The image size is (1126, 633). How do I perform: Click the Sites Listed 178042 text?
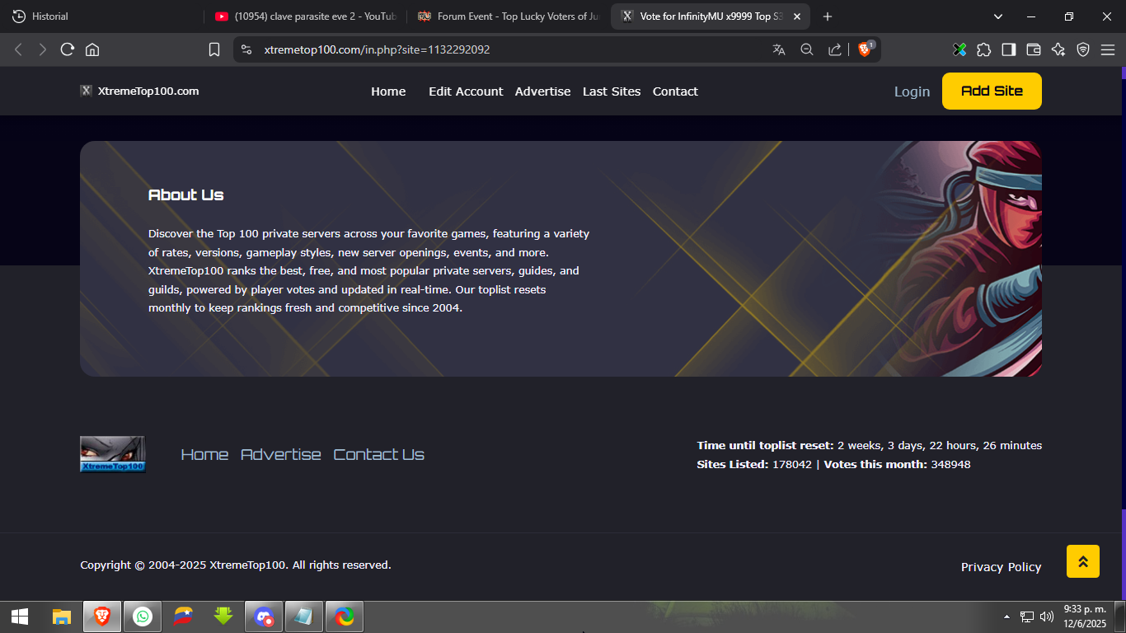(x=754, y=464)
